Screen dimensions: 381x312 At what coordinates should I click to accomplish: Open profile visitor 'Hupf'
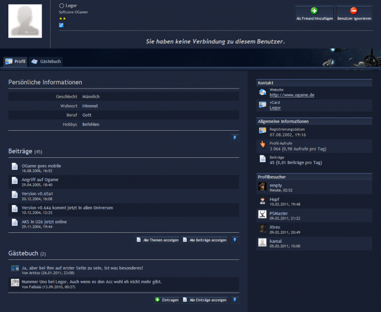click(x=274, y=199)
